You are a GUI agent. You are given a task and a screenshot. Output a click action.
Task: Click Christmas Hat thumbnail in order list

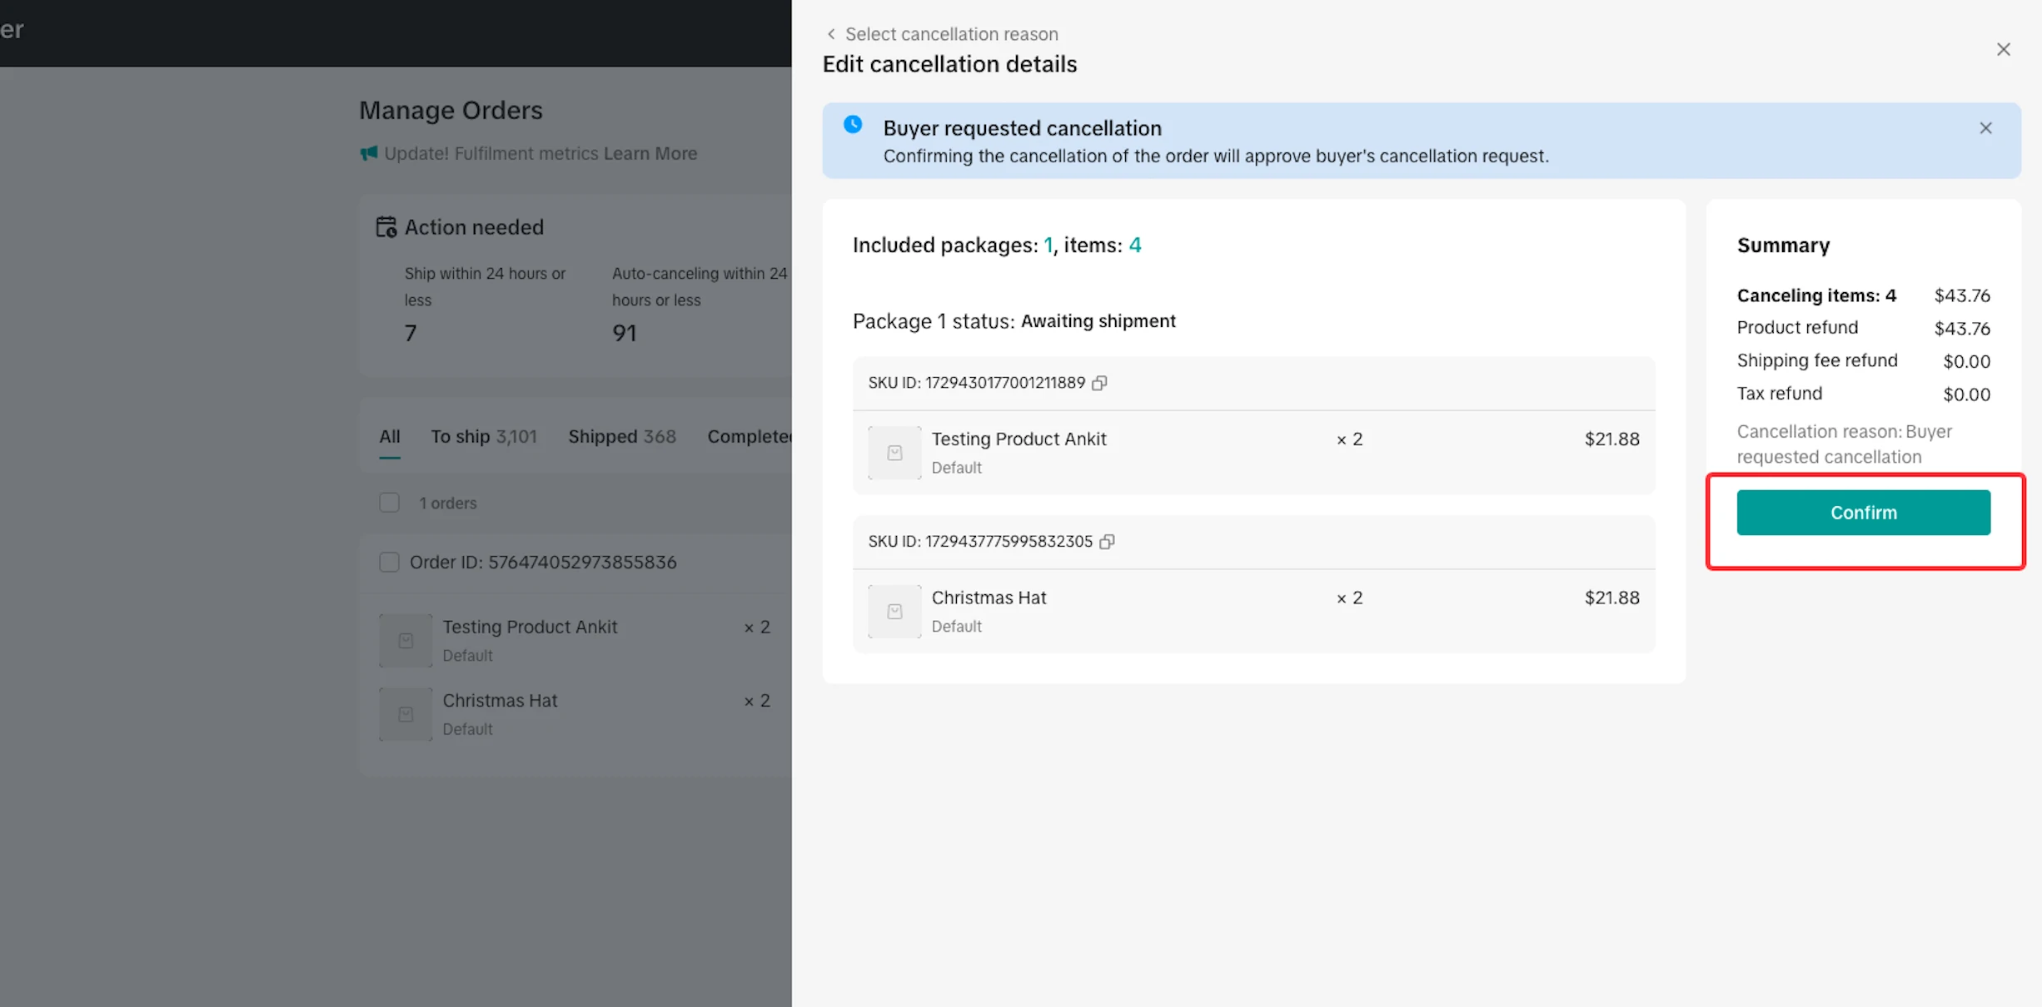(406, 714)
